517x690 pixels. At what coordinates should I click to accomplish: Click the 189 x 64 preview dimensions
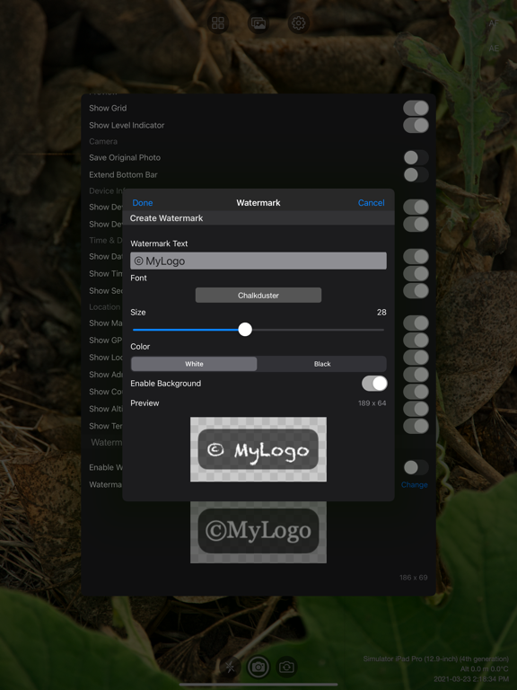click(x=372, y=403)
